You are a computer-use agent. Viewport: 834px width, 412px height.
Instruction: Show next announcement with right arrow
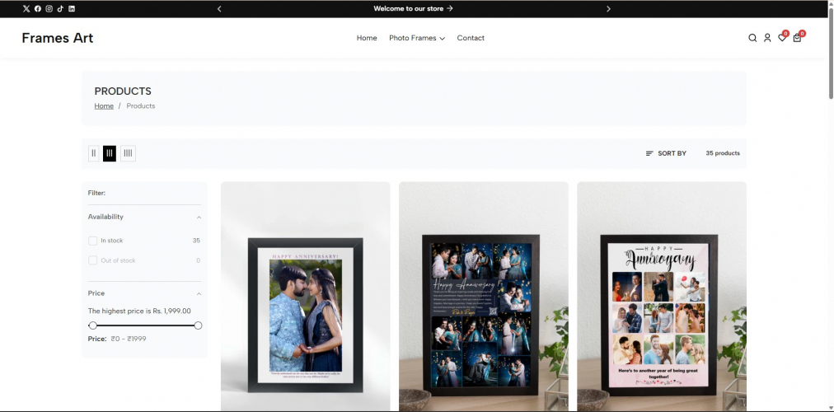608,8
